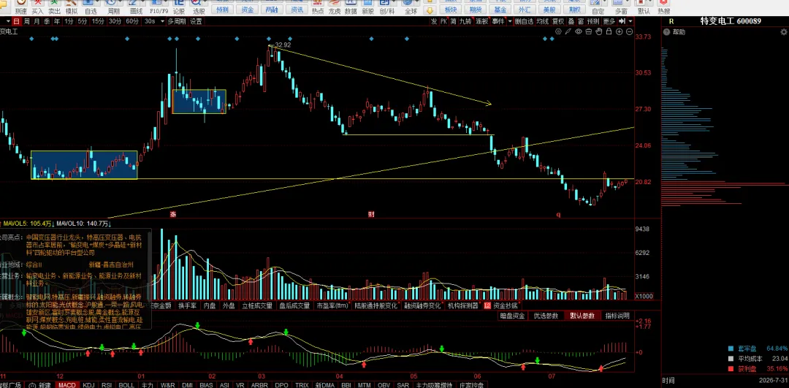Click the 默认参数 default parameters button
Screen dimensions: 789x388
(x=582, y=316)
